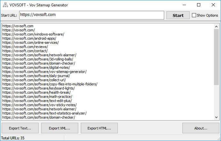The height and width of the screenshot is (141, 221).
Task: Select the windows-software URL entry
Action: tap(33, 34)
